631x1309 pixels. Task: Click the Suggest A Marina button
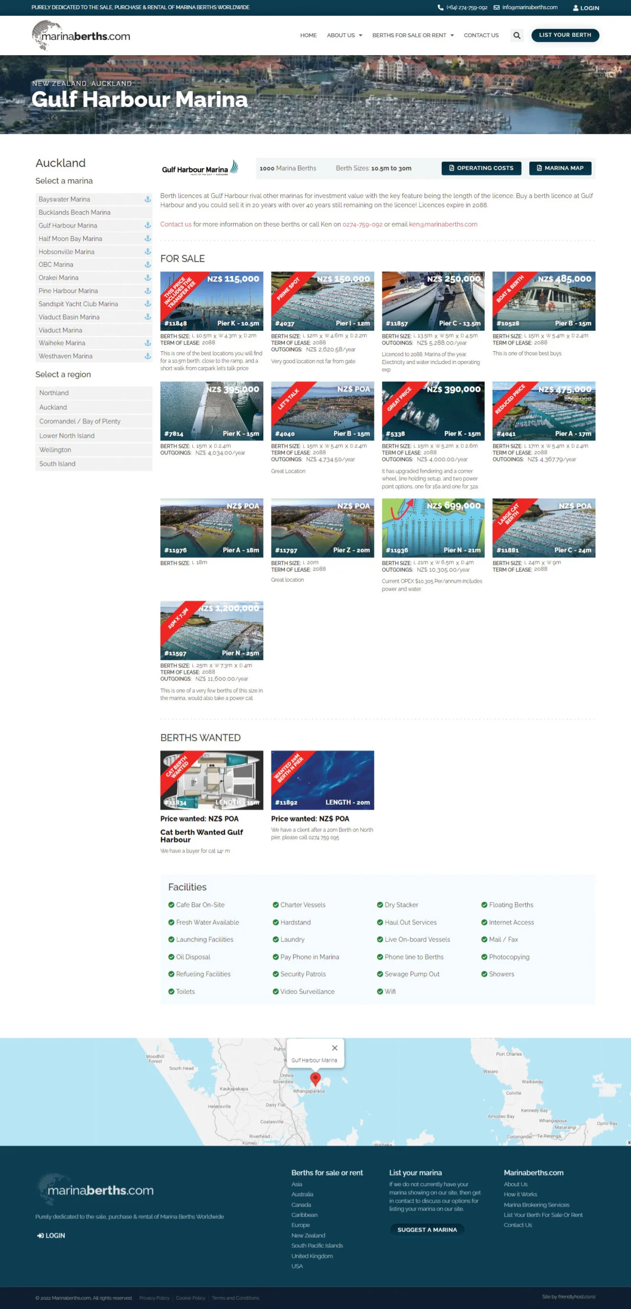point(427,1229)
